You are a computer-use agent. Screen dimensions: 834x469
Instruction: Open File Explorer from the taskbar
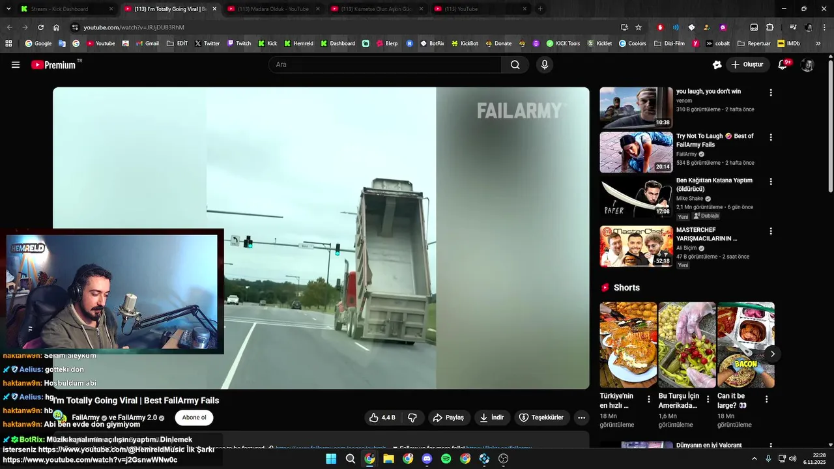389,459
